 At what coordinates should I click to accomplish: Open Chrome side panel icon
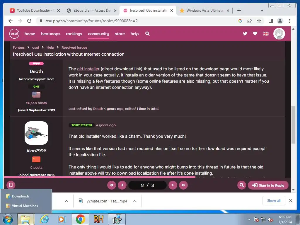[x=270, y=21]
